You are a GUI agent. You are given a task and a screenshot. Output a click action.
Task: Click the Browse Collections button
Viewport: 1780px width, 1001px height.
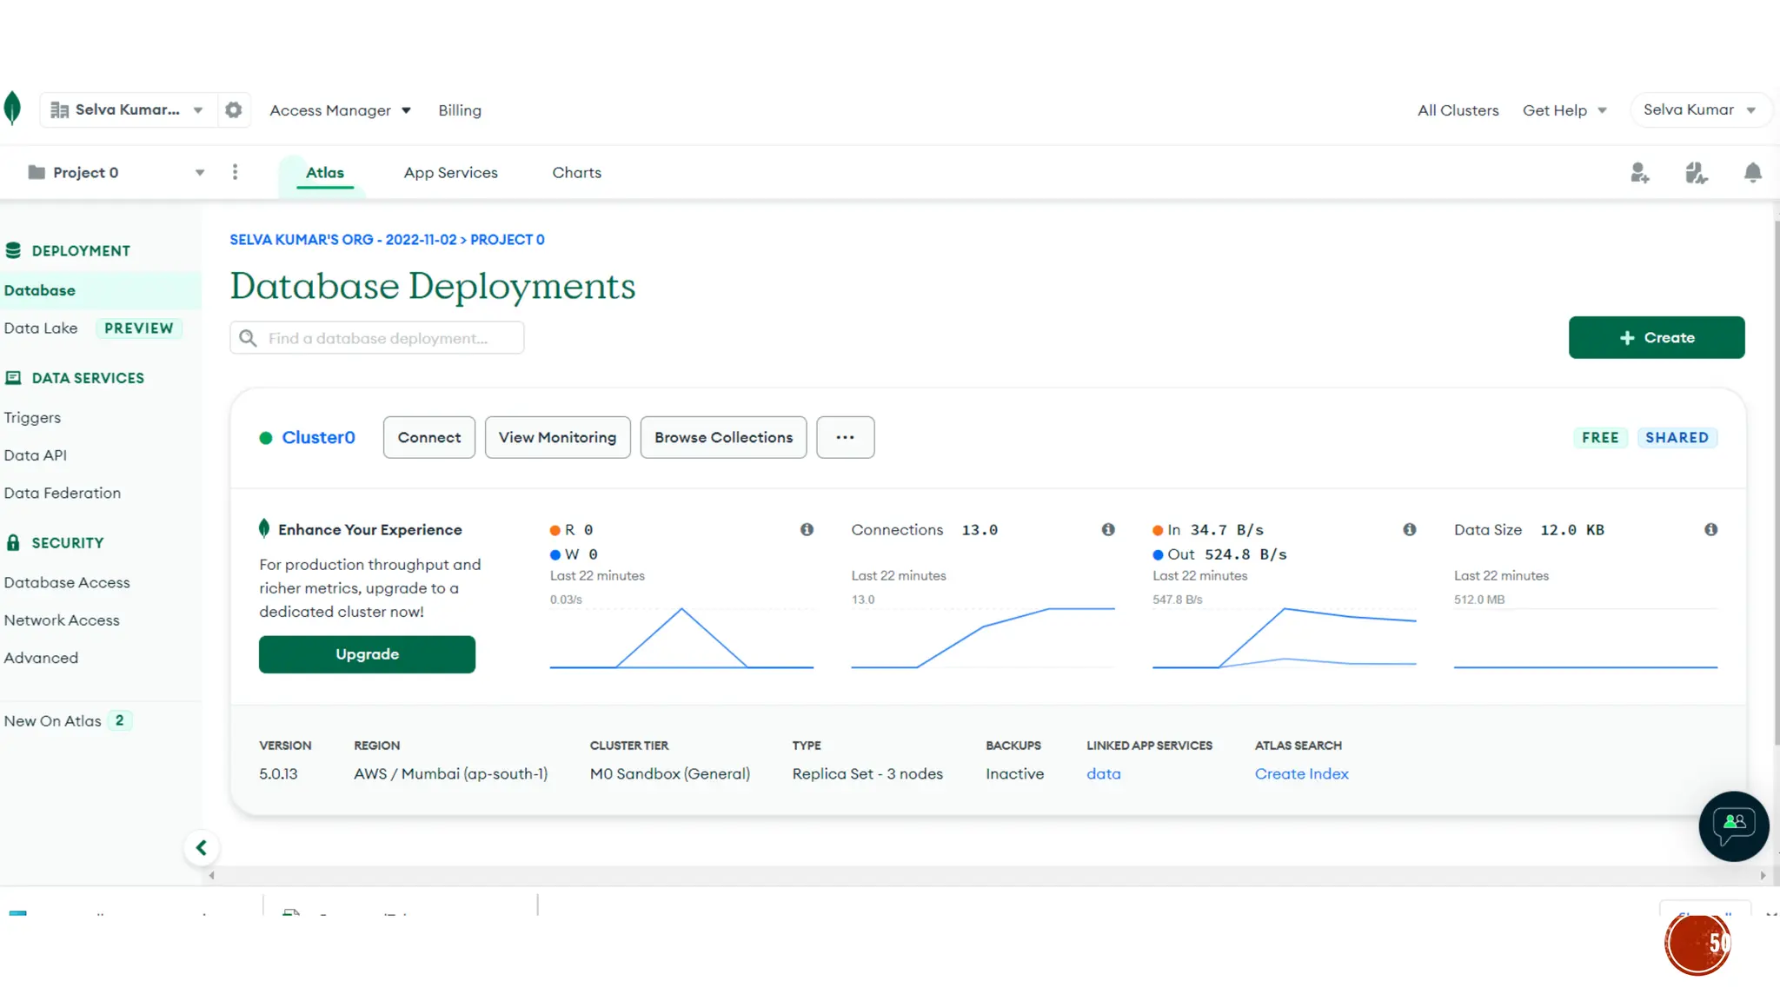[723, 438]
